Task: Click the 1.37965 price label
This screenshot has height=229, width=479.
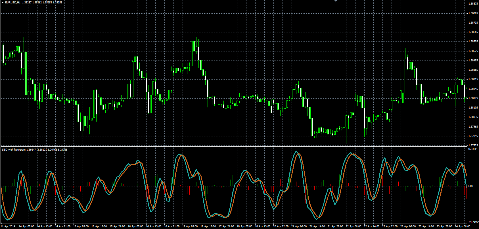Action: click(473, 126)
